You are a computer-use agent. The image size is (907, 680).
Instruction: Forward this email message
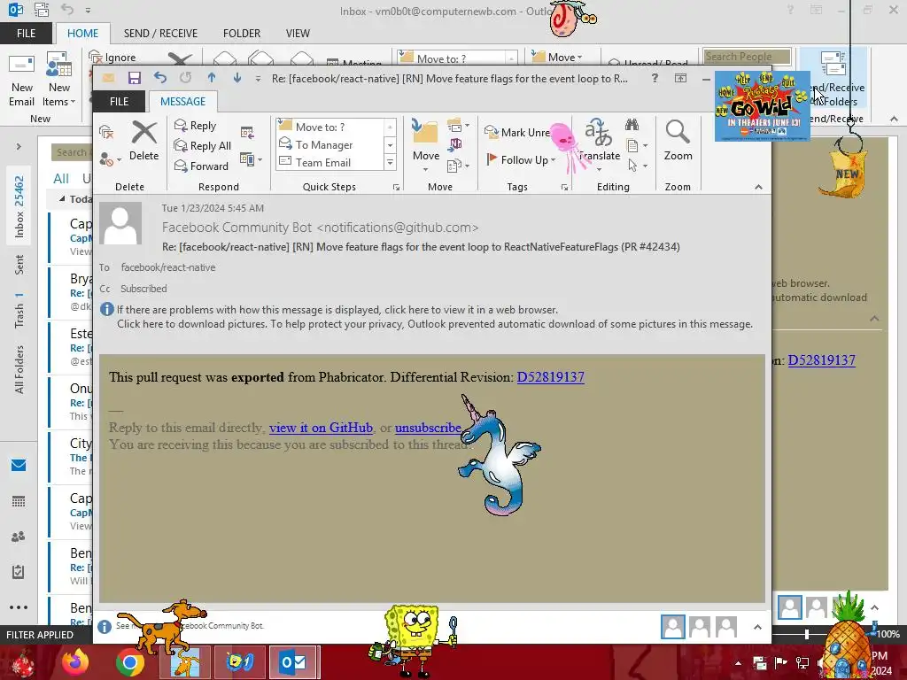click(x=201, y=166)
